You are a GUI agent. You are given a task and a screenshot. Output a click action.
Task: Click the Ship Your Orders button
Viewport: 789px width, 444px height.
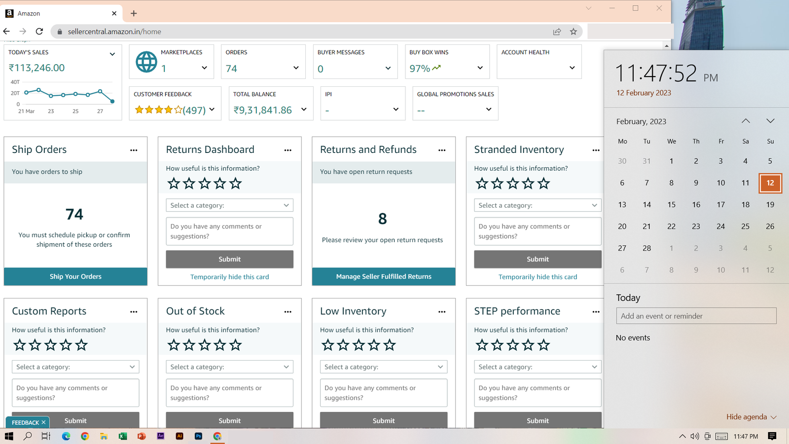coord(75,277)
